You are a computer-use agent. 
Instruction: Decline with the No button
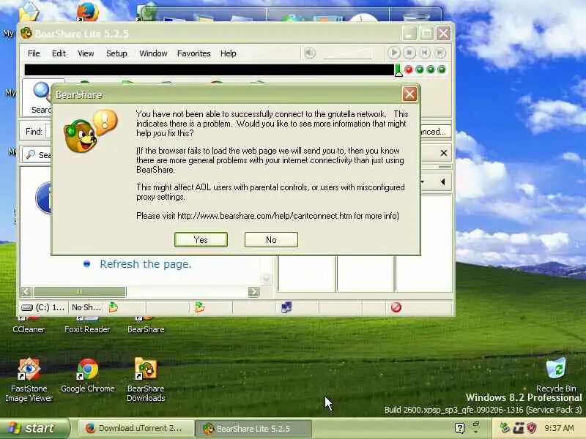[x=271, y=240]
